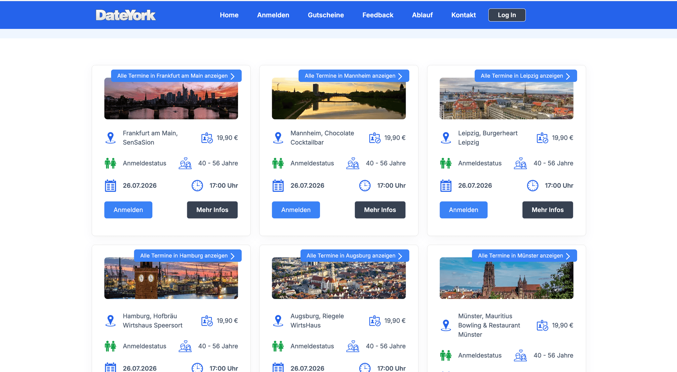677x372 pixels.
Task: Open Mehr Infos for the Mannheim event
Action: [x=380, y=210]
